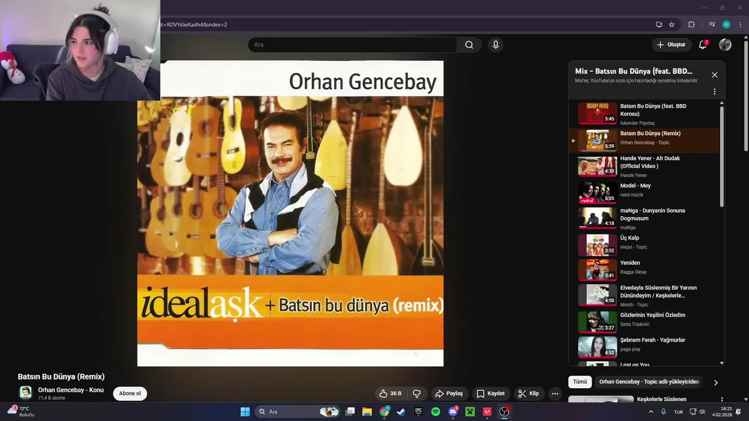Bookmark this page with the star icon
The height and width of the screenshot is (421, 749).
(x=672, y=25)
